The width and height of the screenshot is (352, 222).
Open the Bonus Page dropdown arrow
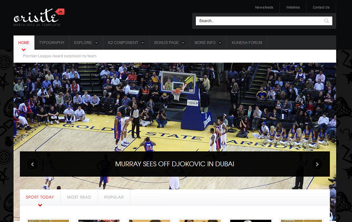[183, 43]
